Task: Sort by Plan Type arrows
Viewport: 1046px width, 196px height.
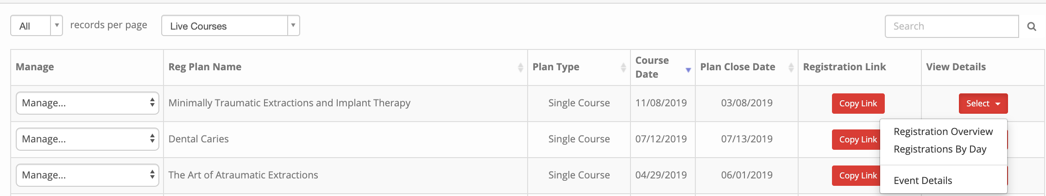Action: click(x=623, y=67)
